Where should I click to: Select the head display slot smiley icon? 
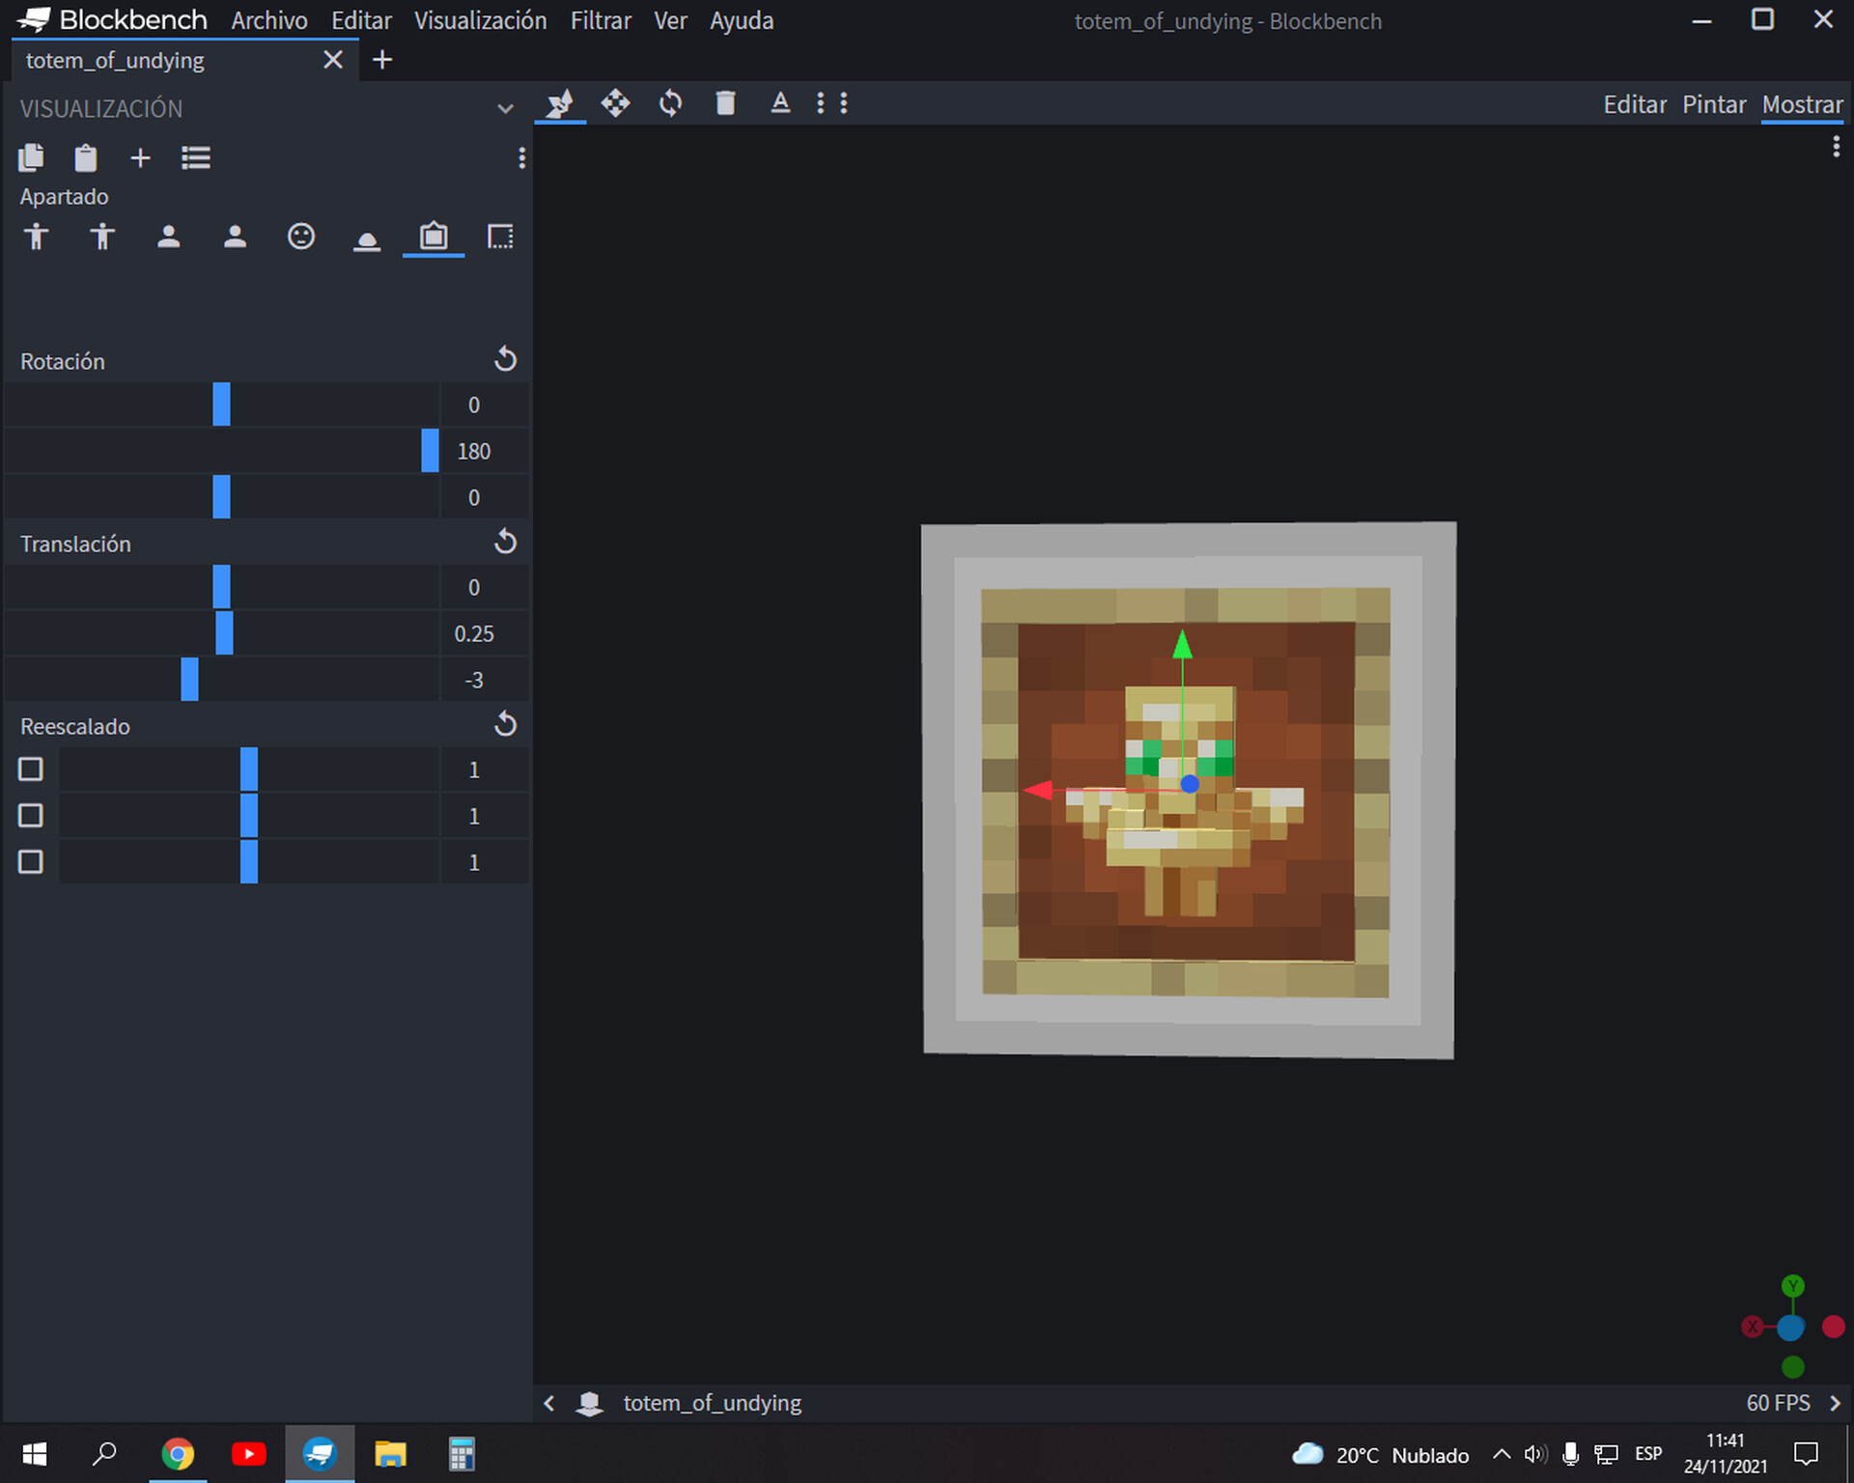[301, 237]
